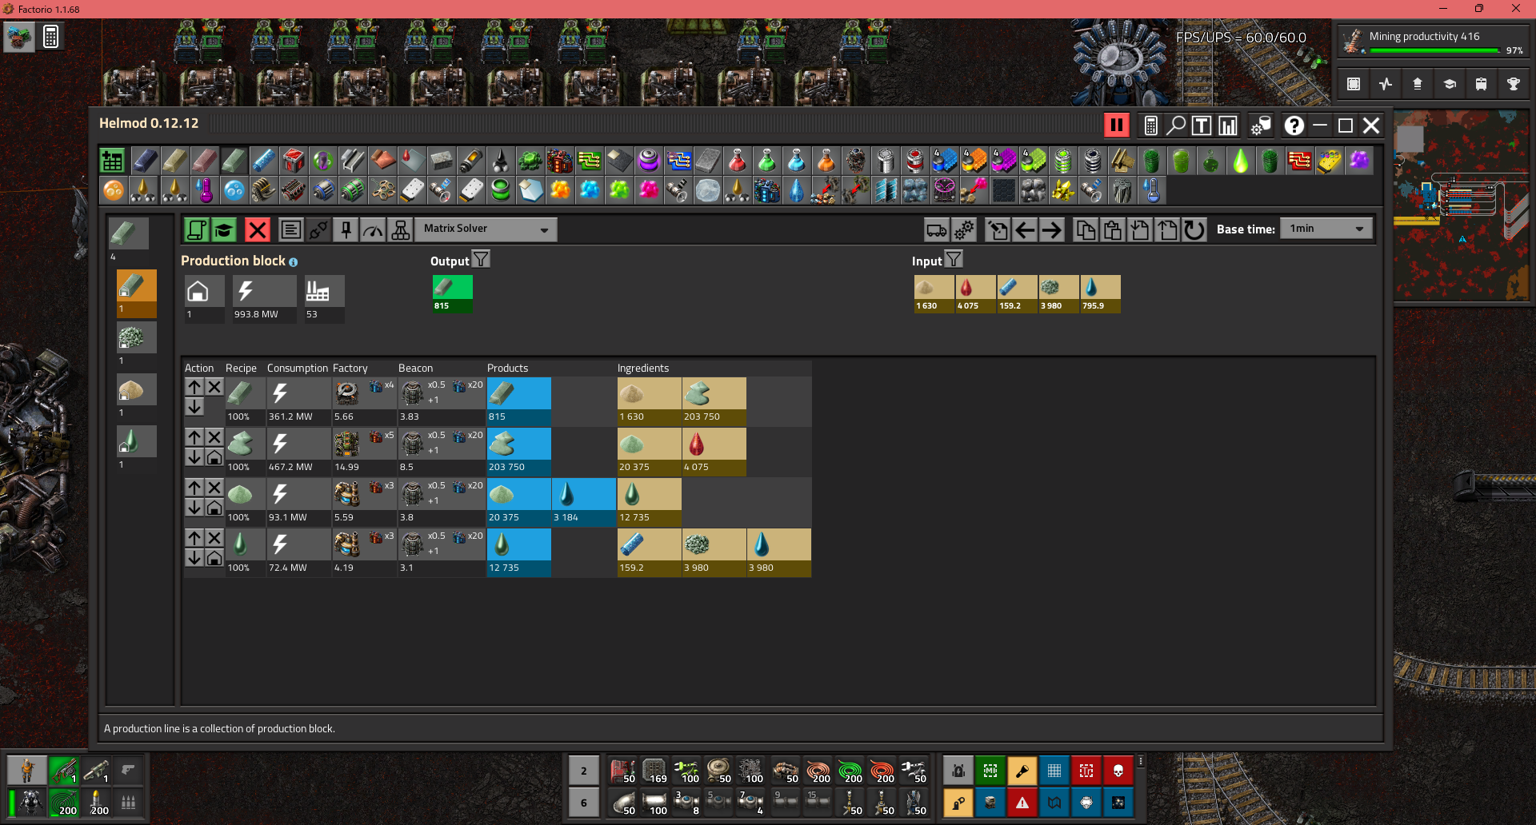This screenshot has width=1536, height=825.
Task: Select the orange highlighted block in the left sidebar
Action: [137, 293]
